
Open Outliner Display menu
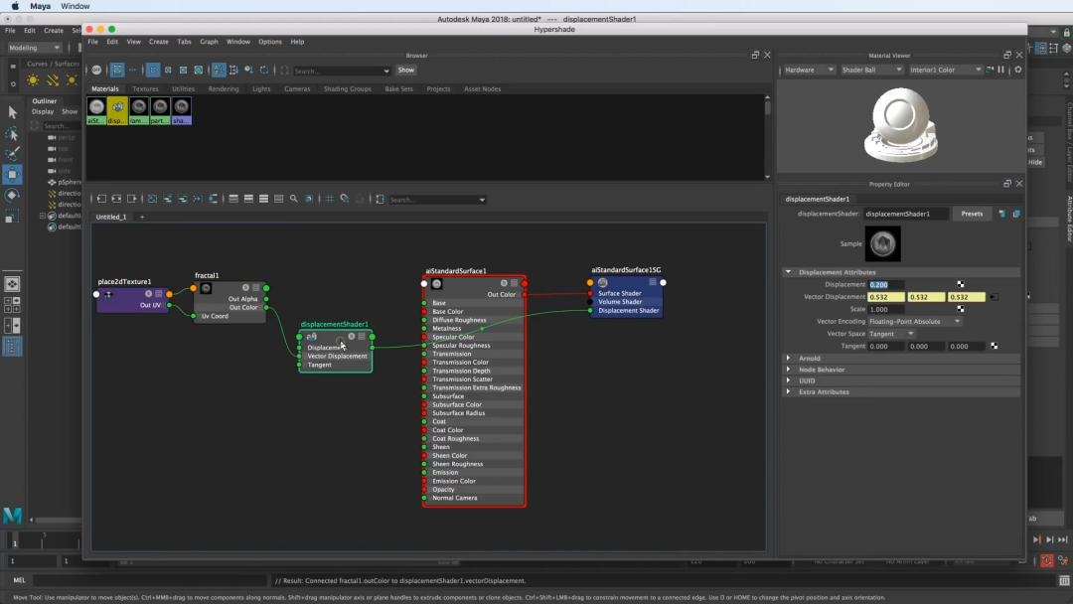[43, 111]
